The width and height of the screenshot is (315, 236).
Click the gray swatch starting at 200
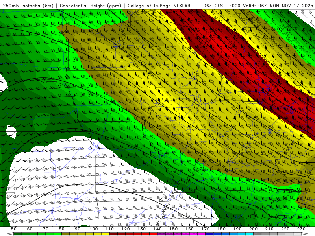(258, 234)
